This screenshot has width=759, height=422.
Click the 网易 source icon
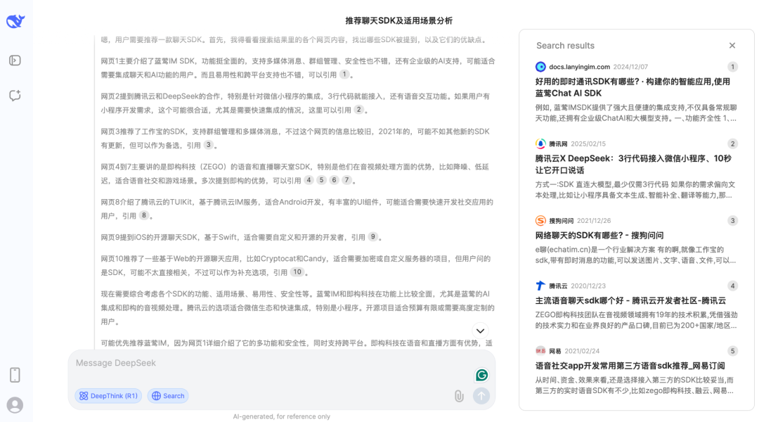coord(540,351)
